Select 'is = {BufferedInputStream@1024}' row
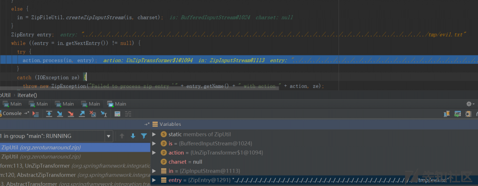The height and width of the screenshot is (186, 478). 315,144
